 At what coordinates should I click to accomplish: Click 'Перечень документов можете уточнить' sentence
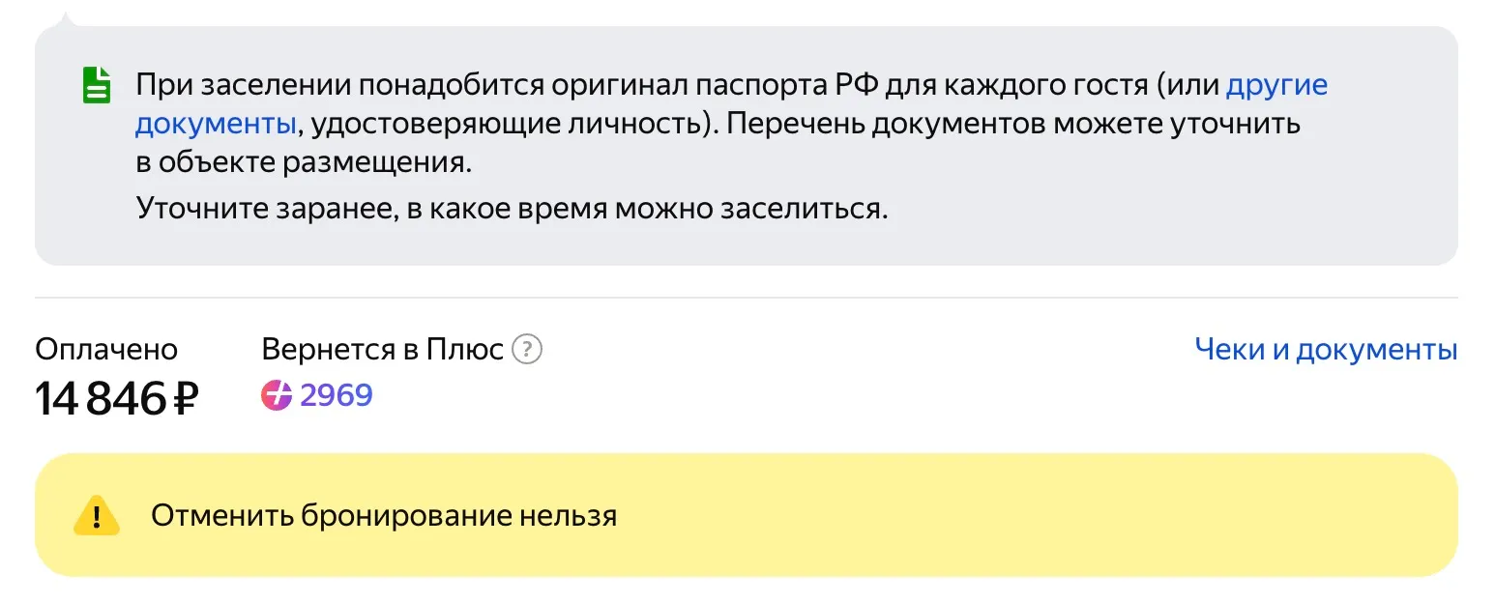998,124
